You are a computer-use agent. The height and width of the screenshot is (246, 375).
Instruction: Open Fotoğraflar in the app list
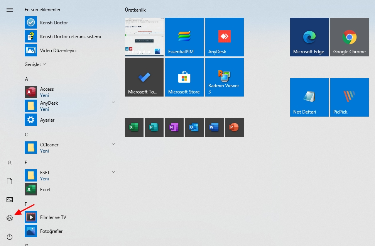coord(70,231)
